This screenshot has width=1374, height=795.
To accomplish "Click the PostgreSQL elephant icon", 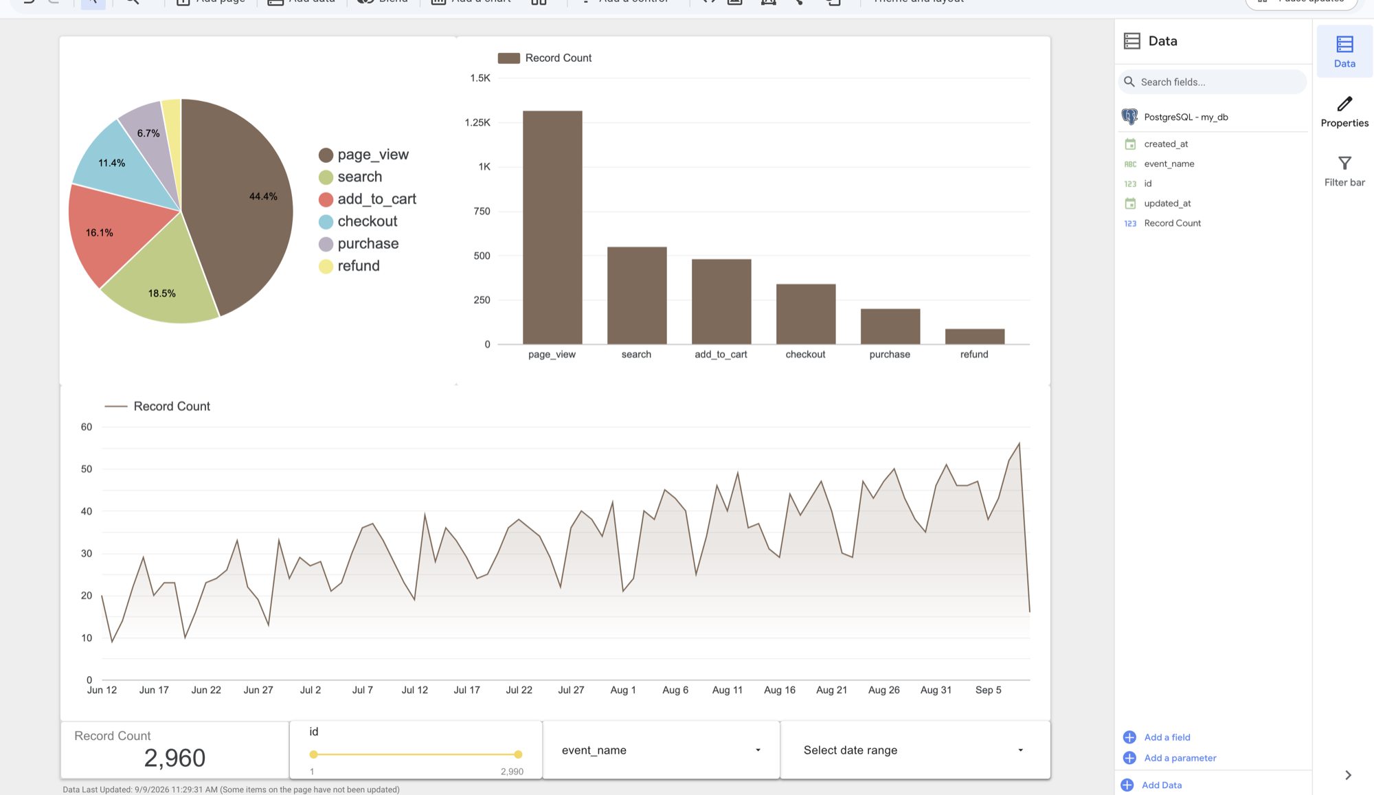I will [x=1129, y=117].
